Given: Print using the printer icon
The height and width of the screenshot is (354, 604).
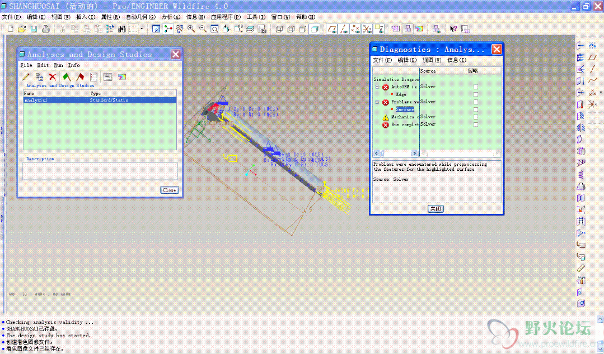Looking at the screenshot, I should tap(45, 29).
